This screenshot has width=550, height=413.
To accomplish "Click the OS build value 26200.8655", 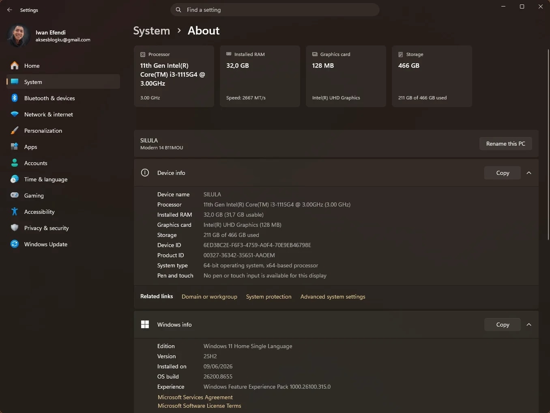I will [218, 376].
